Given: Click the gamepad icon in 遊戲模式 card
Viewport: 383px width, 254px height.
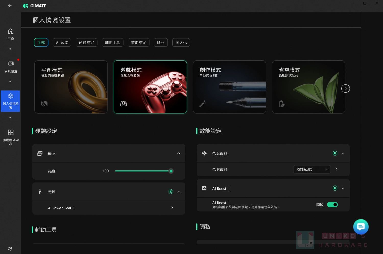Looking at the screenshot, I should tap(124, 104).
